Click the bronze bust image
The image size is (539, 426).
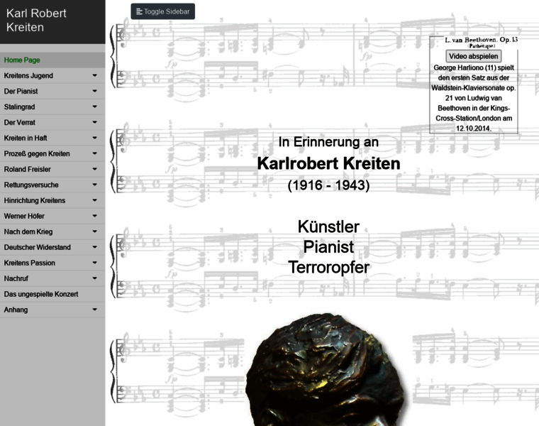click(x=328, y=369)
